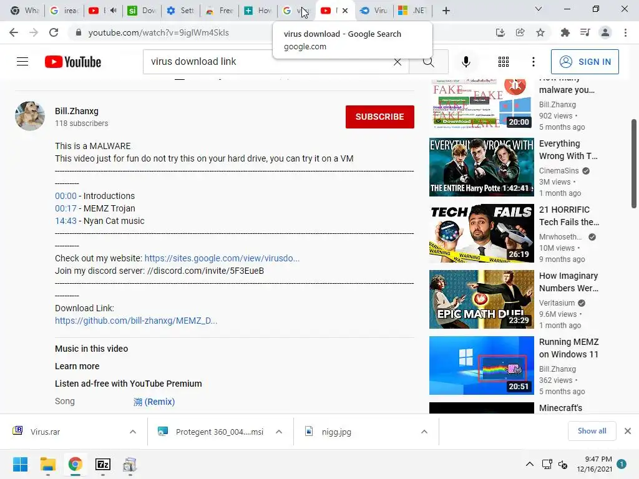Screen dimensions: 639x479
Task: Open the sites.google.com website link
Action: click(222, 258)
